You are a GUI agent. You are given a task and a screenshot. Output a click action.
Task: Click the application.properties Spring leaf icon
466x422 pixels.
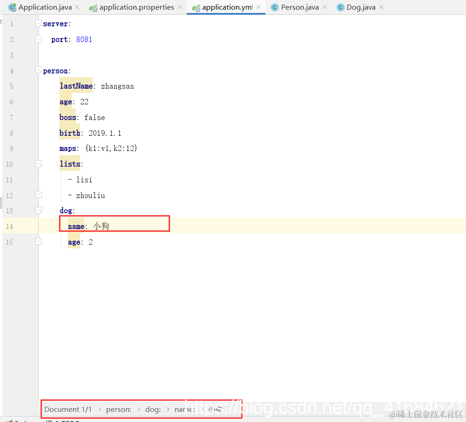pyautogui.click(x=93, y=8)
